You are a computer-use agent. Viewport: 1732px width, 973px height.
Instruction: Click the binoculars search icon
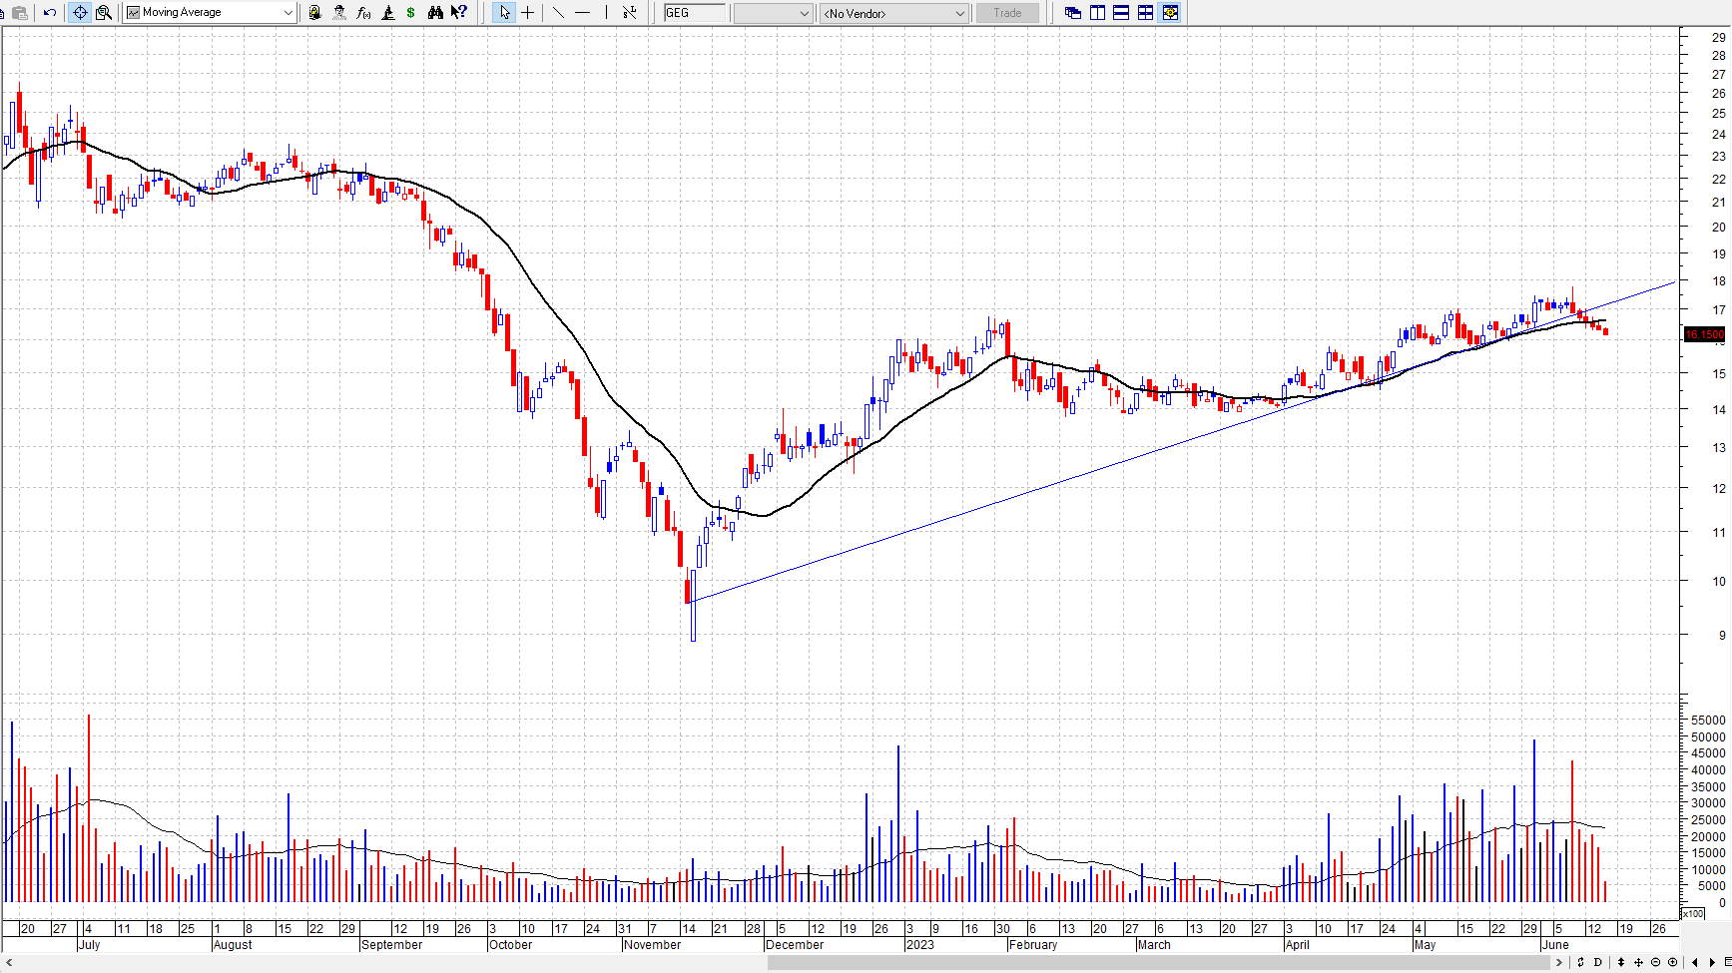tap(435, 13)
